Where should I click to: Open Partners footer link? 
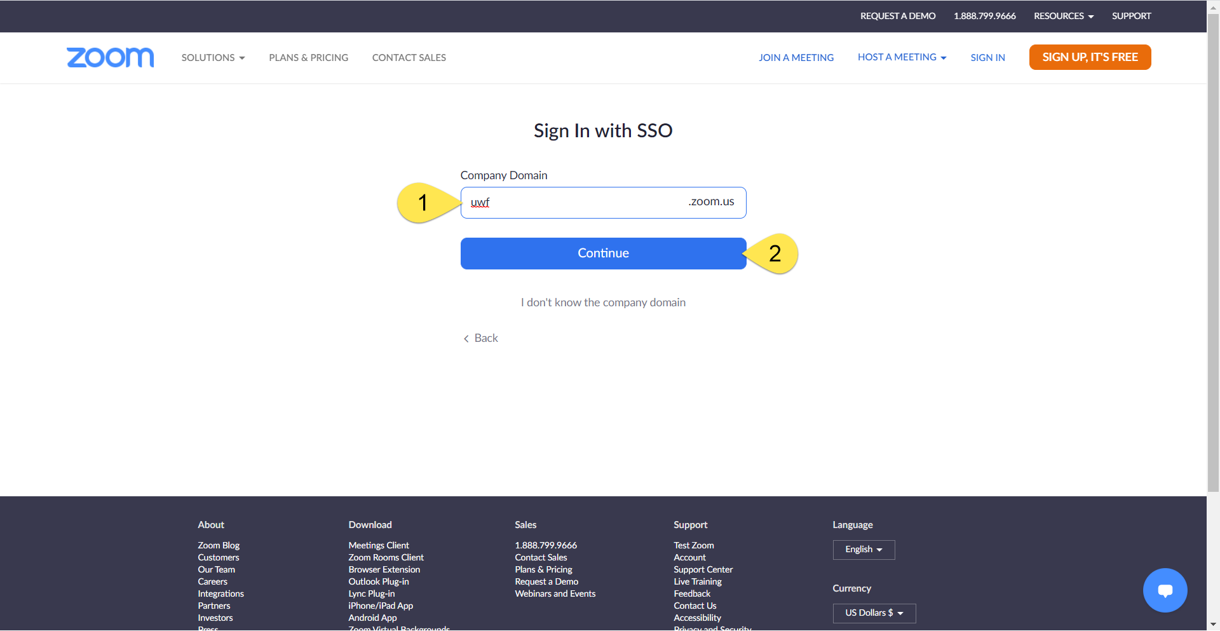tap(213, 606)
